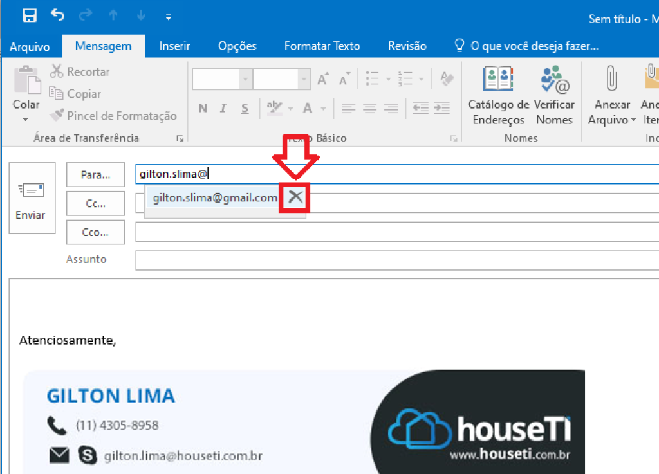
Task: Apply the font color A
Action: click(308, 108)
